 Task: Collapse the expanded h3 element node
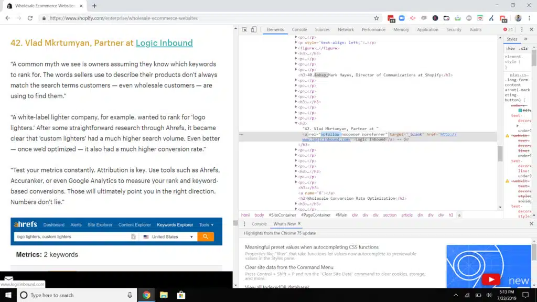pyautogui.click(x=296, y=123)
